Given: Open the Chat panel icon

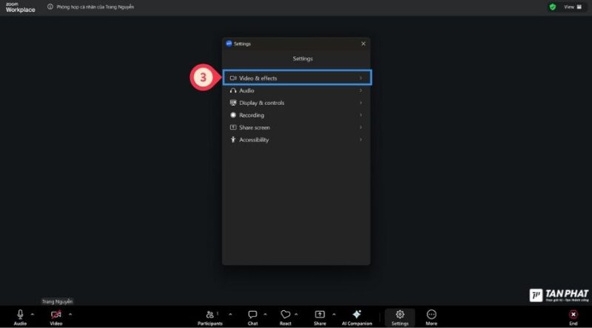Looking at the screenshot, I should [x=252, y=315].
